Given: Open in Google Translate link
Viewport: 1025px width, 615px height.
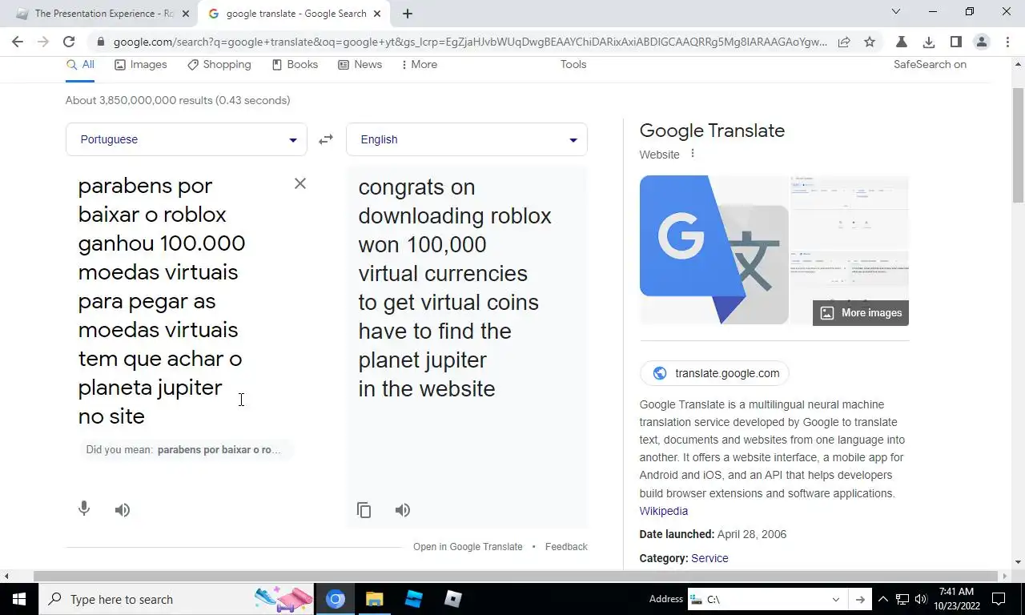Looking at the screenshot, I should 468,547.
